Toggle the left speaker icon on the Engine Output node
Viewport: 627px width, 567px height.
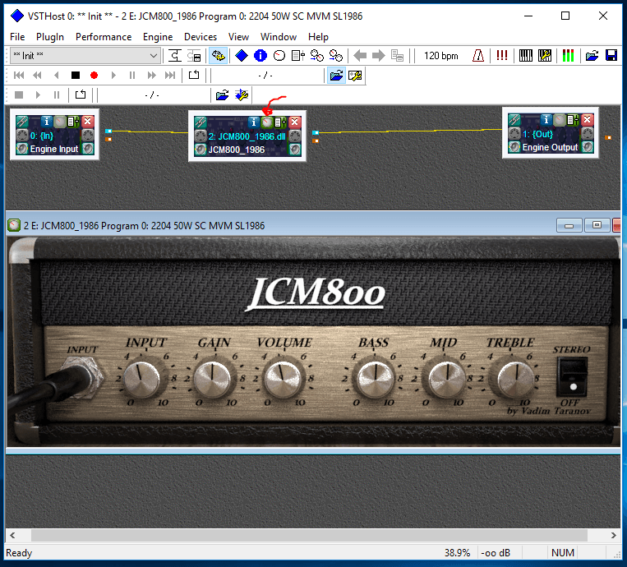[x=514, y=147]
